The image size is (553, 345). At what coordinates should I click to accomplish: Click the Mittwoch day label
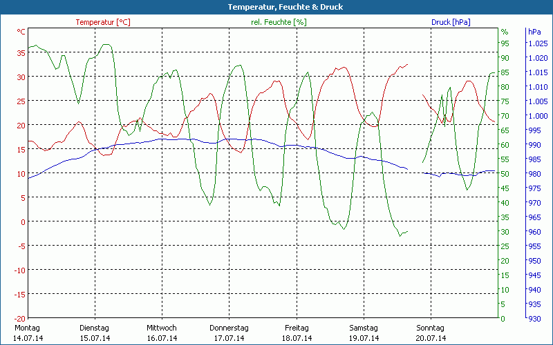[162, 328]
